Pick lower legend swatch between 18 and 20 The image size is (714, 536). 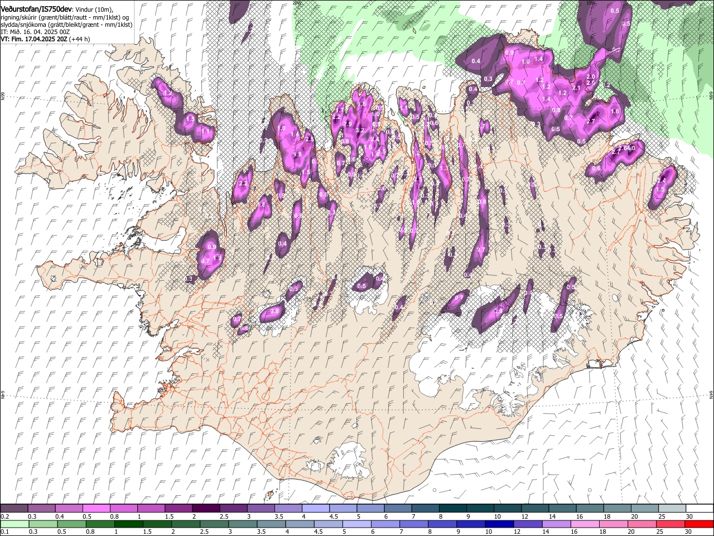(615, 524)
